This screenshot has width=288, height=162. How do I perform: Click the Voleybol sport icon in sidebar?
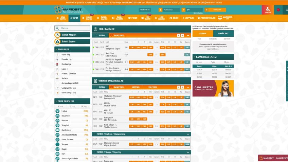coord(57,125)
